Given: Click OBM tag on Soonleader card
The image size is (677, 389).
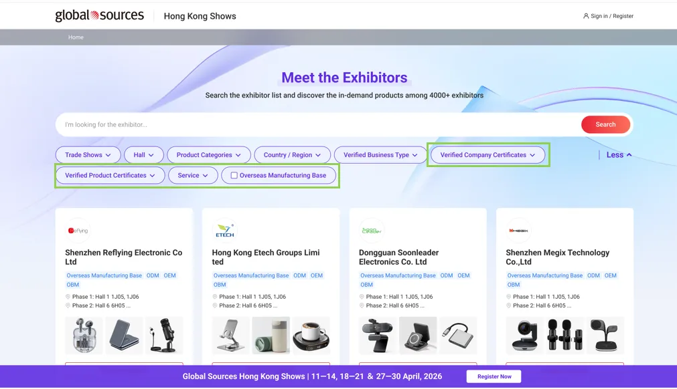Looking at the screenshot, I should [x=366, y=285].
